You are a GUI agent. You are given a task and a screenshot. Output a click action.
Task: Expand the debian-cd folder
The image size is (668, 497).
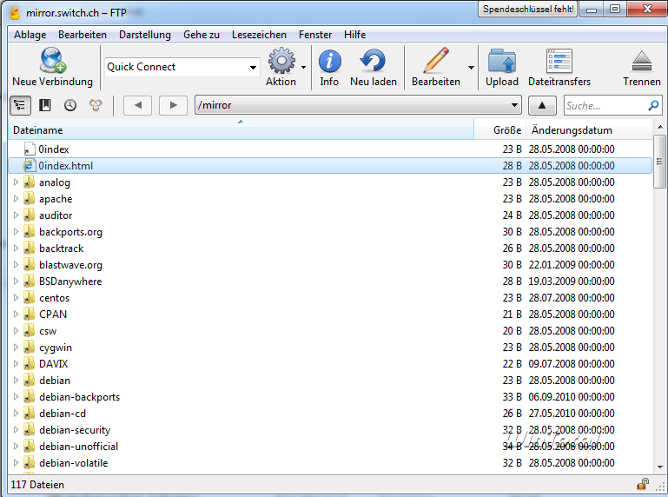[x=17, y=414]
